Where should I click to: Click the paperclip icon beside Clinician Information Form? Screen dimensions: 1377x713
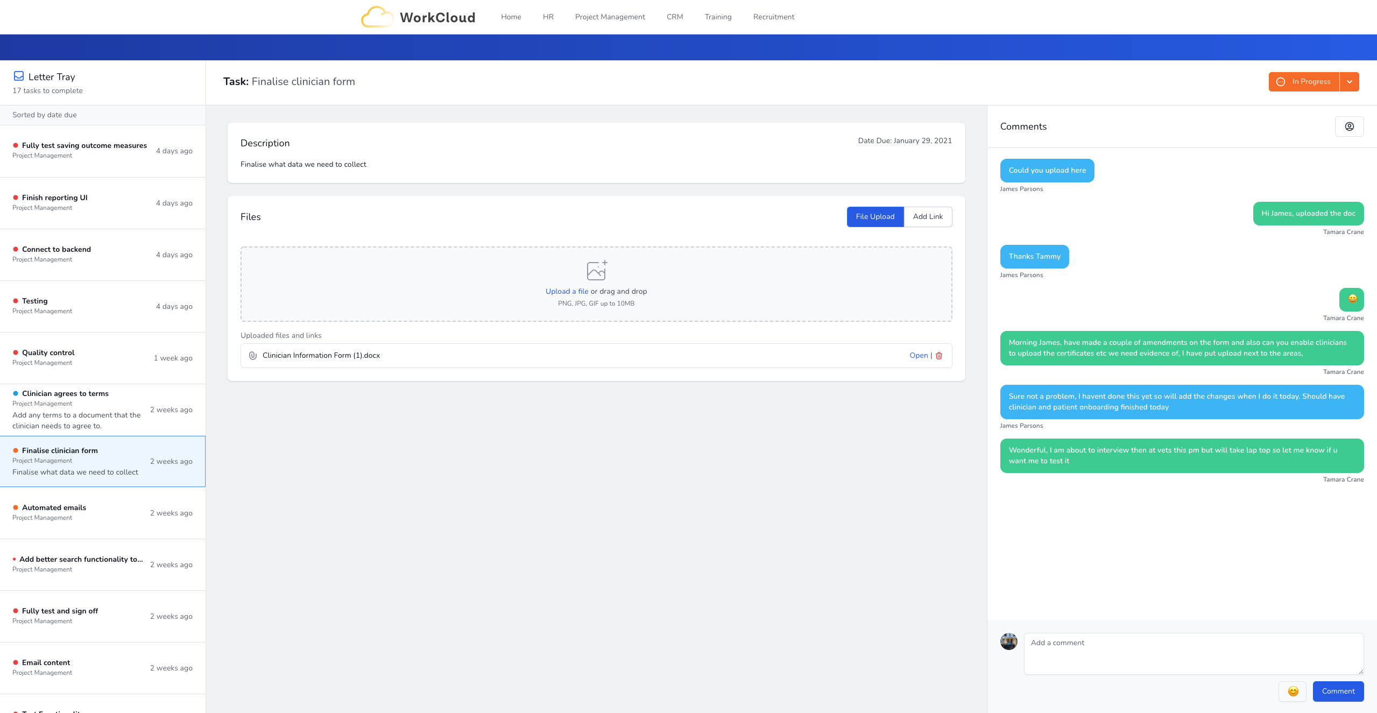[252, 355]
